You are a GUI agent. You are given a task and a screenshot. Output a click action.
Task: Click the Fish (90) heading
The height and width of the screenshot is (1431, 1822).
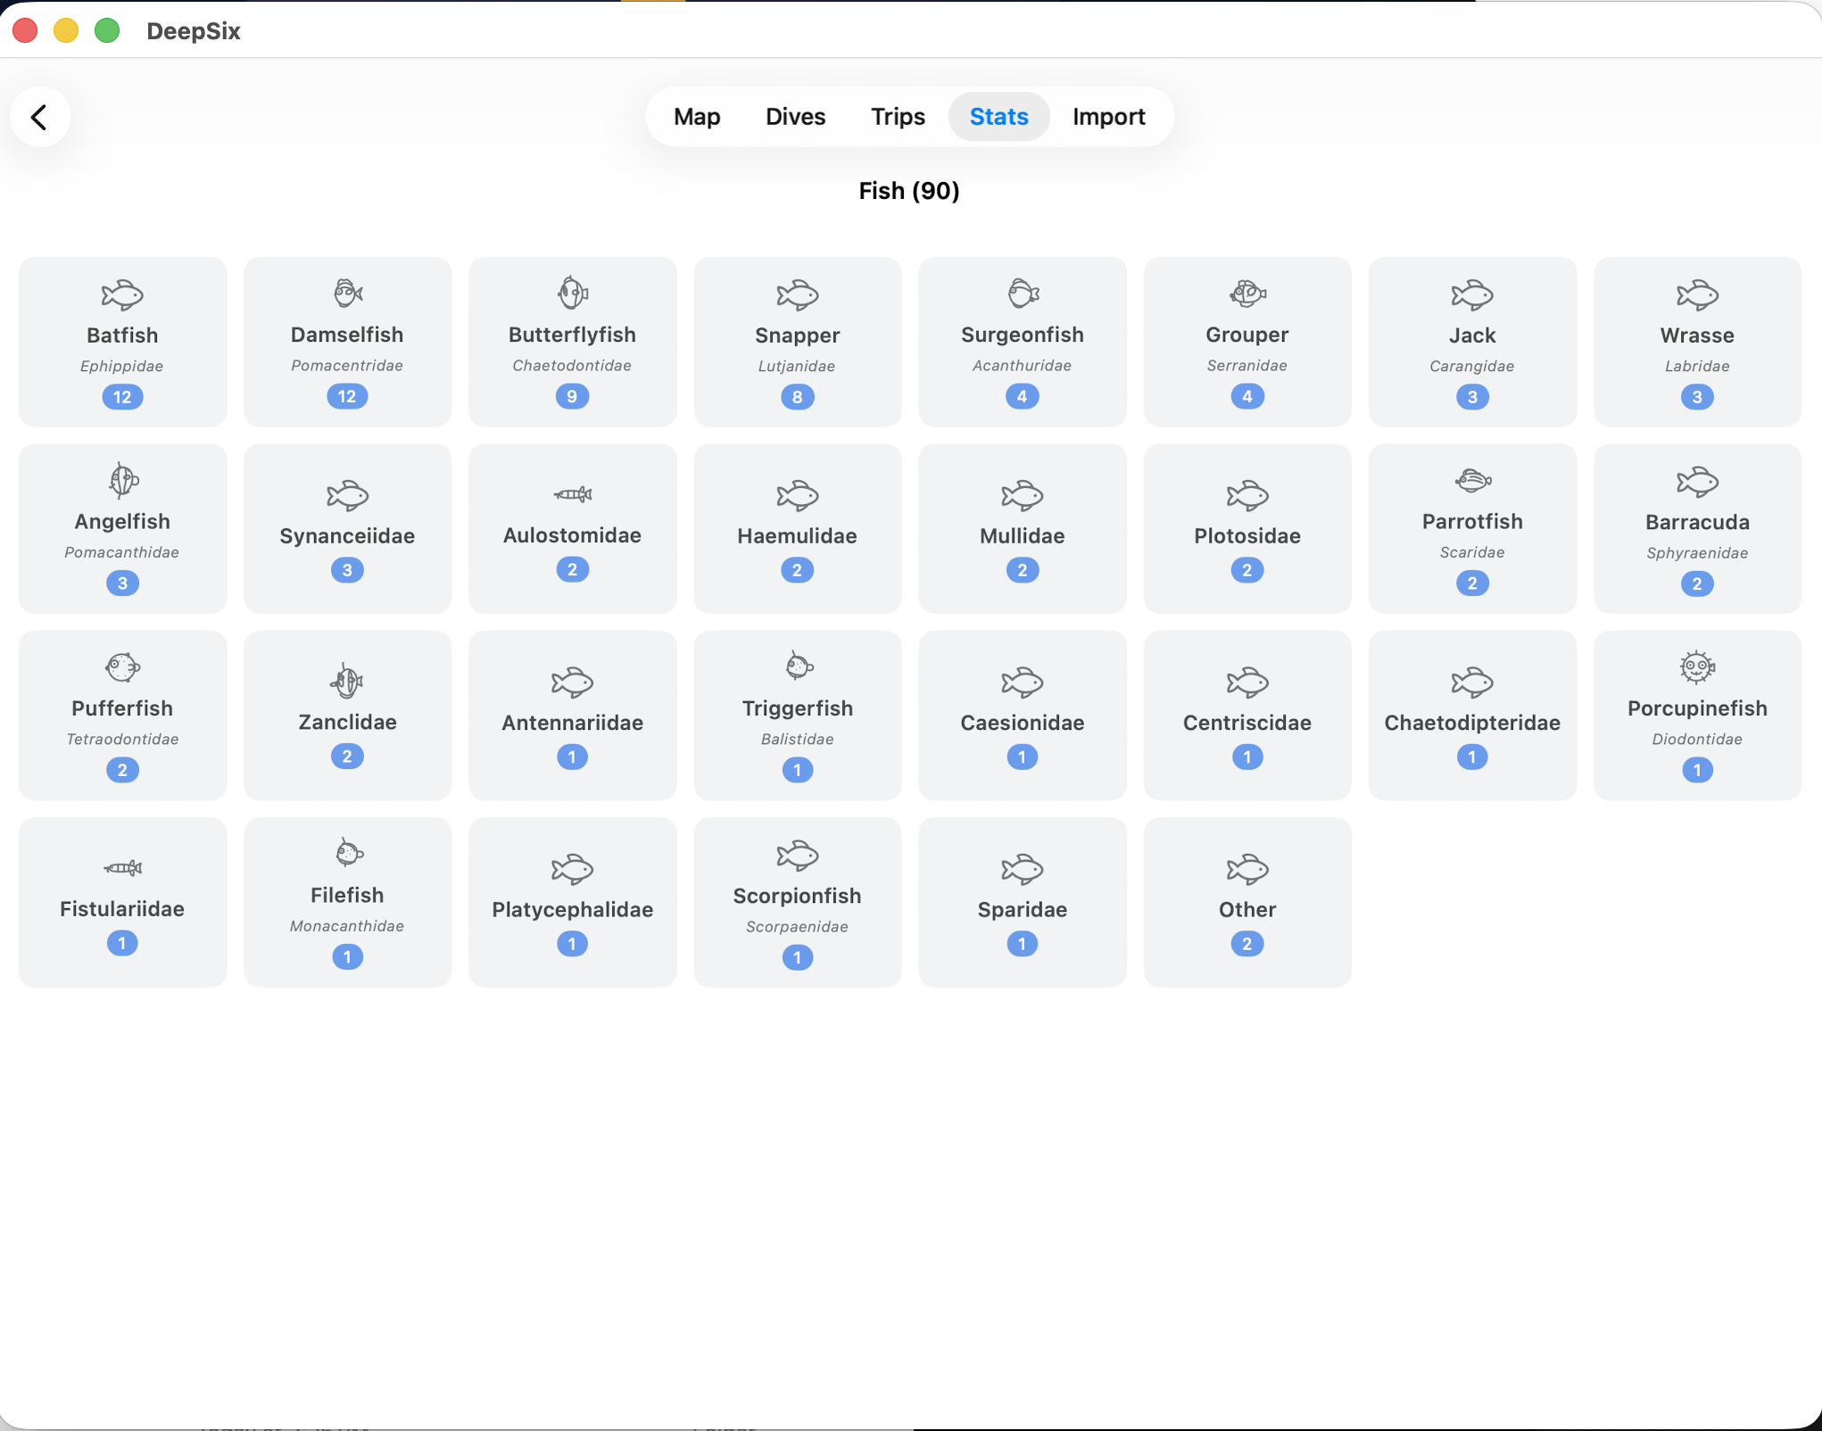pyautogui.click(x=909, y=191)
